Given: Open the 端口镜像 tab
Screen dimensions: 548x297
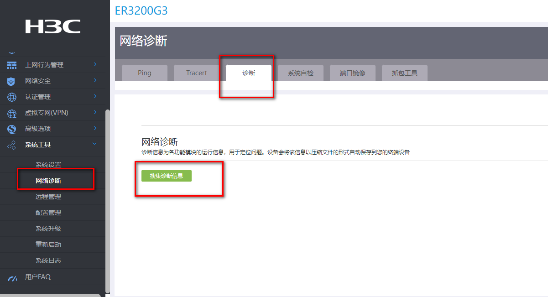Looking at the screenshot, I should pos(353,73).
